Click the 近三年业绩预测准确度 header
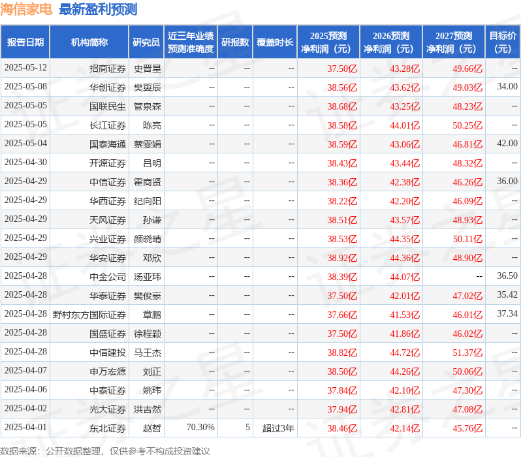 coord(191,42)
